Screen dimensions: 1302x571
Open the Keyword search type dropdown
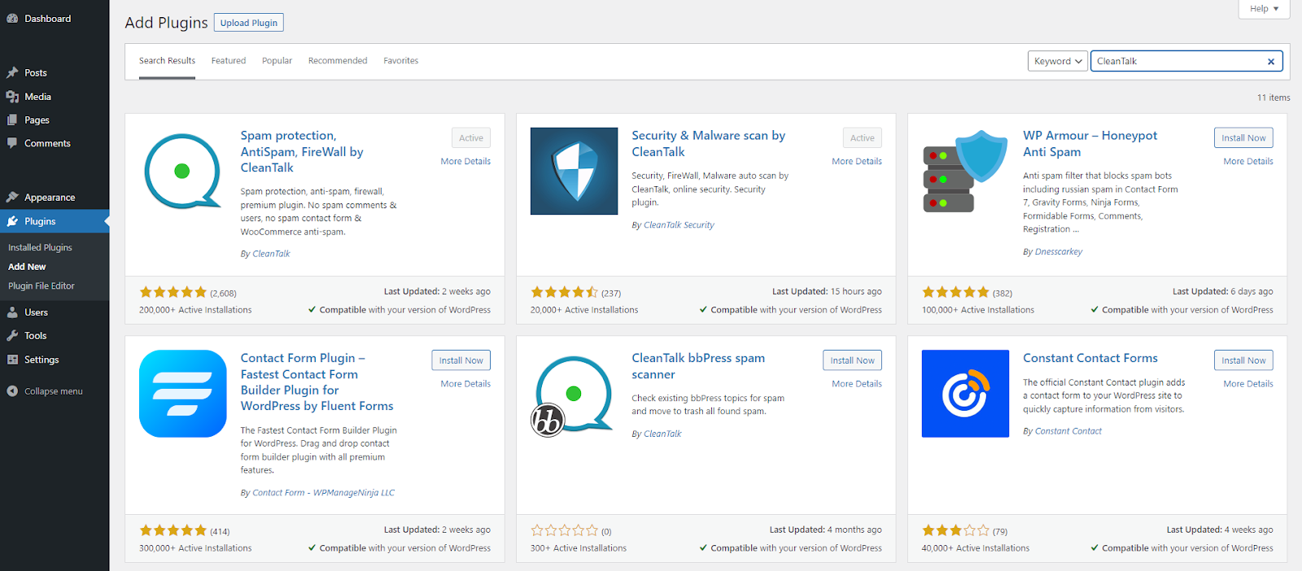pos(1058,61)
